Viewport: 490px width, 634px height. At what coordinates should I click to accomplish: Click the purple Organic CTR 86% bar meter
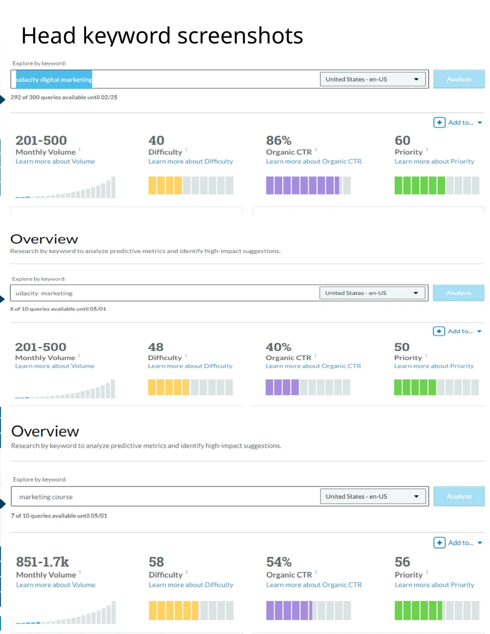308,186
